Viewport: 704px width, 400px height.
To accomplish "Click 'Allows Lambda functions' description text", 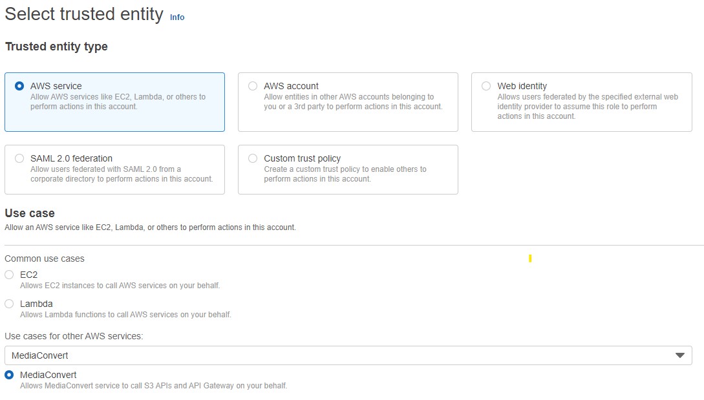I will tap(125, 315).
